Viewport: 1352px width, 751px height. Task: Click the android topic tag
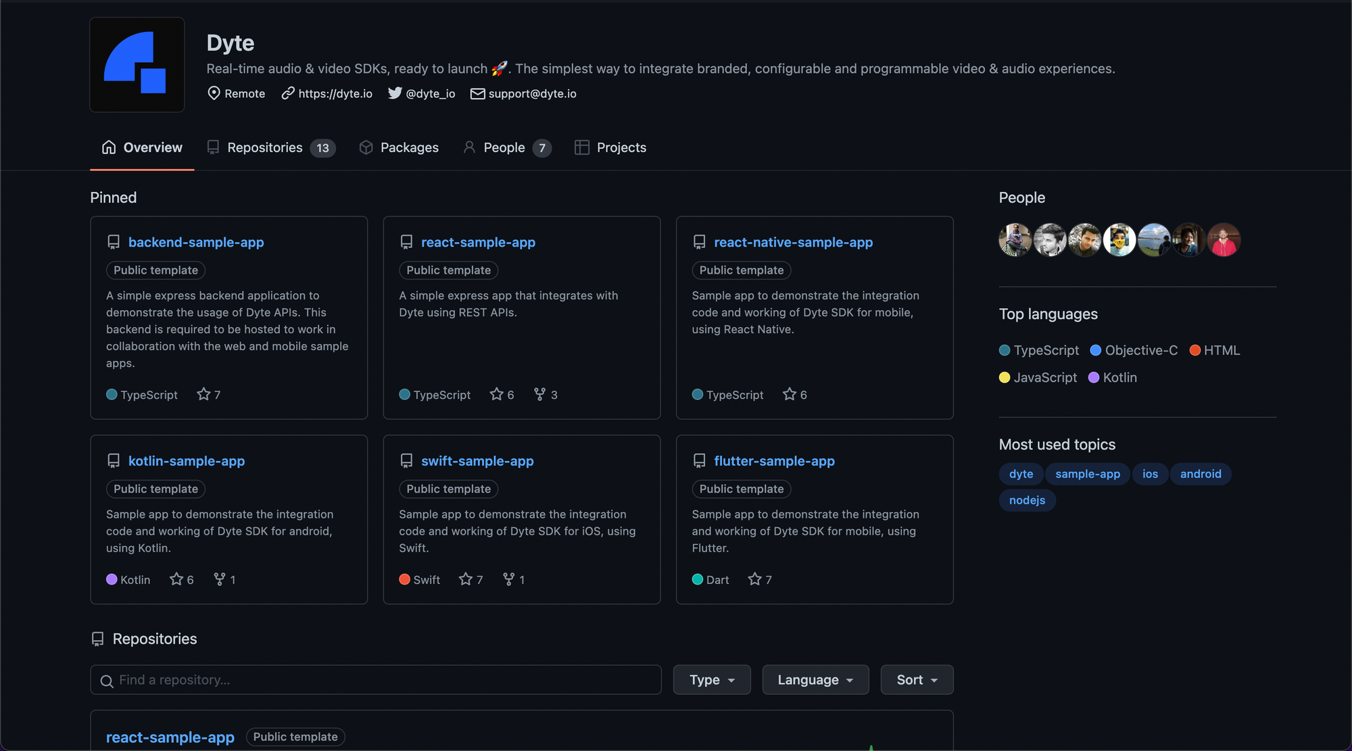coord(1201,474)
